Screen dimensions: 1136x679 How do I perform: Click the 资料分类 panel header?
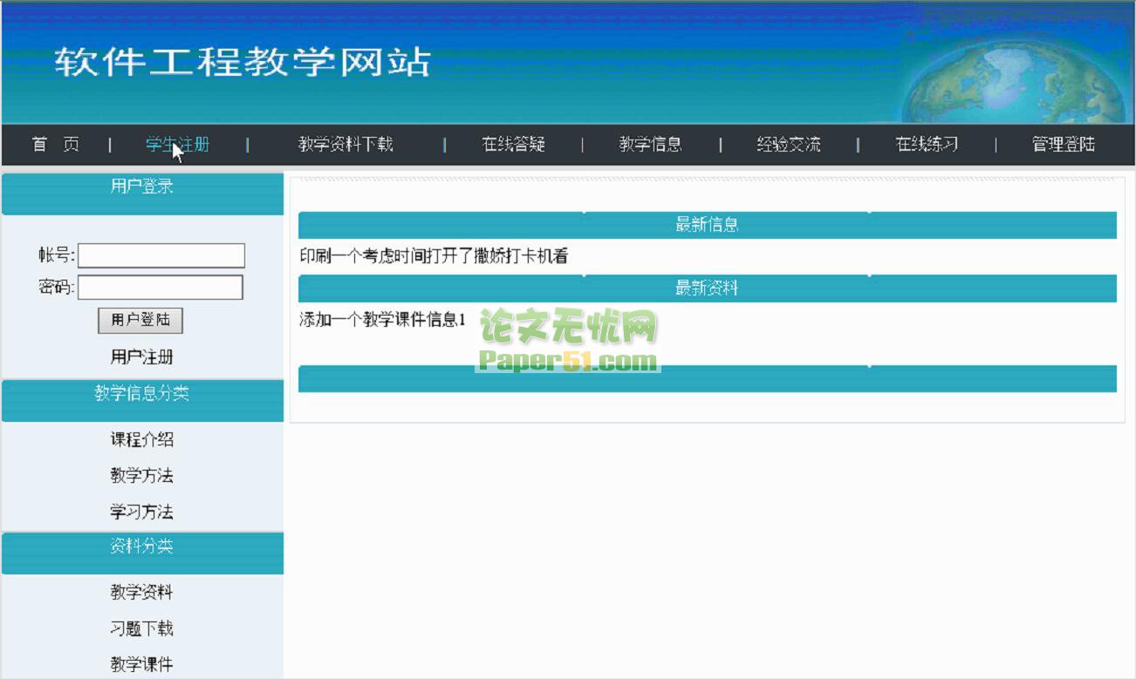[x=142, y=553]
